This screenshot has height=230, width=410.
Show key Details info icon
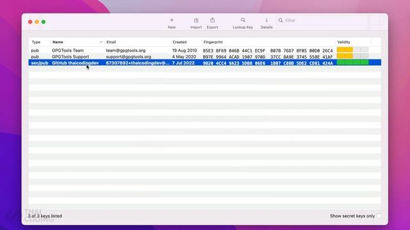click(266, 20)
